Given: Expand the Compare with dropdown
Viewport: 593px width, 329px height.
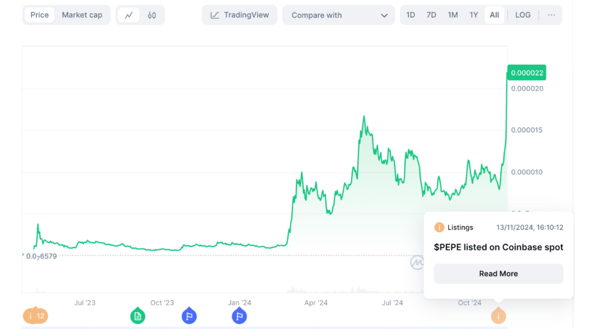Looking at the screenshot, I should click(x=339, y=15).
